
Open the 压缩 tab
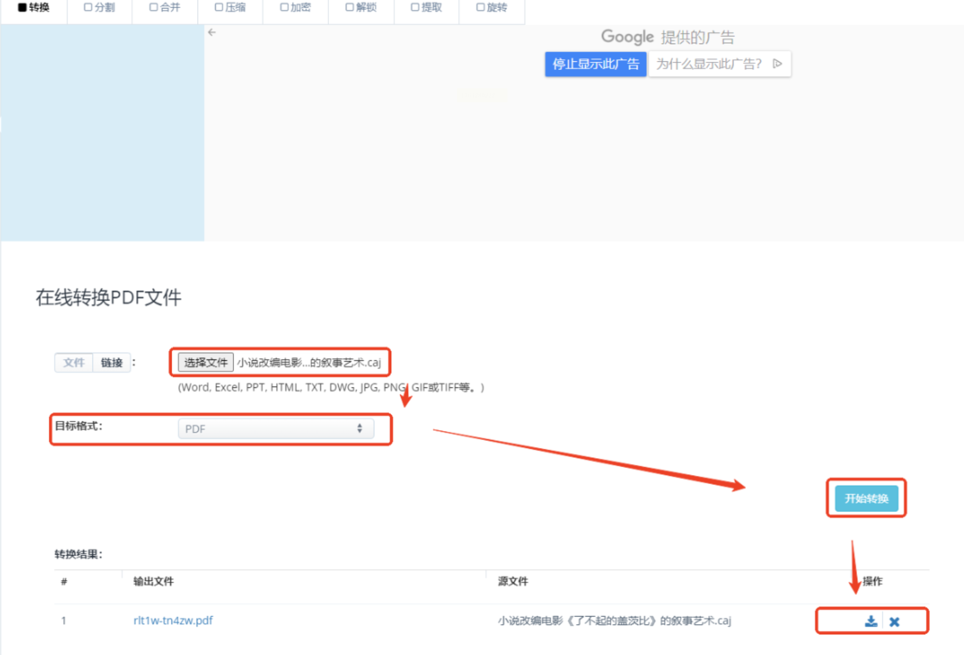click(230, 8)
